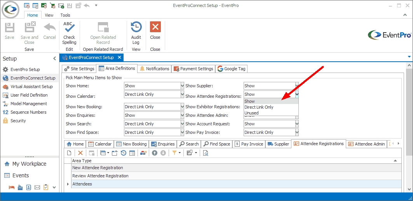
Task: Choose Direct Link Only from open list
Action: (x=271, y=107)
